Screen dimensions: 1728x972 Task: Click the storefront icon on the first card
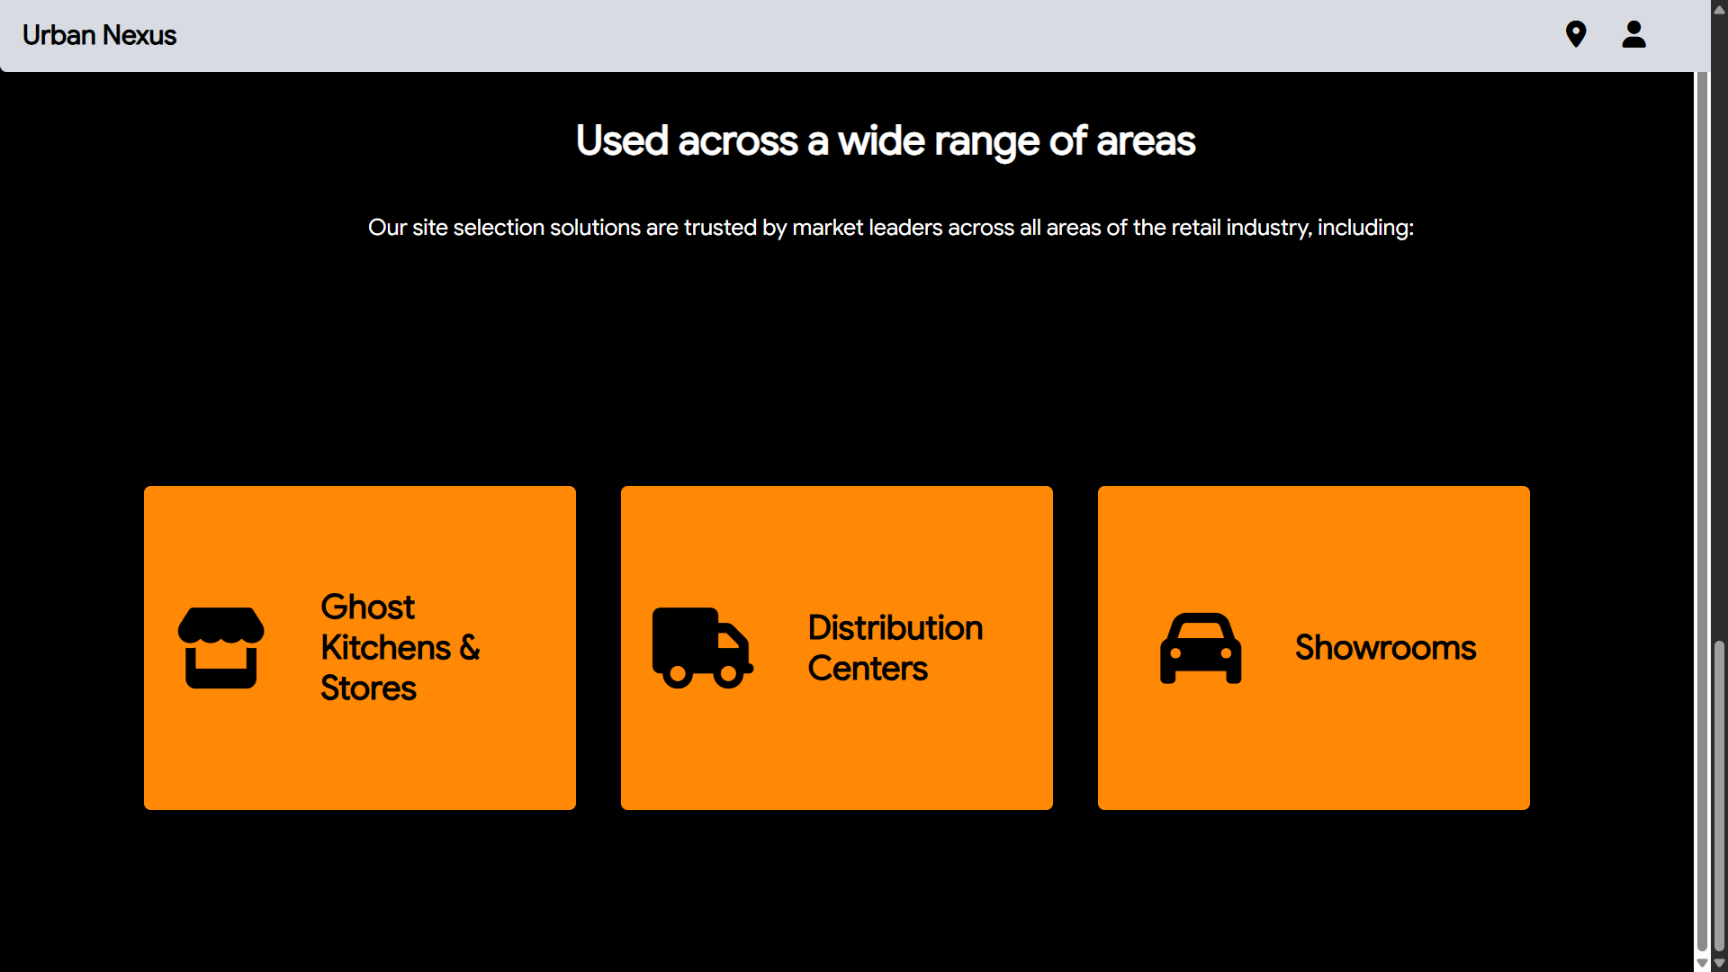pos(220,648)
